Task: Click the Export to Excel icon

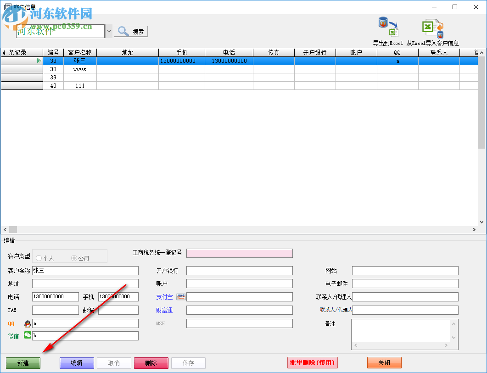Action: tap(387, 28)
